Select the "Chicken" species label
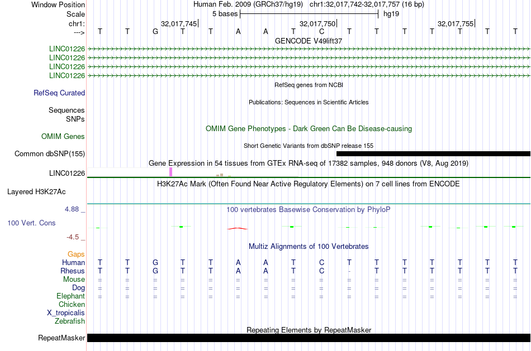Image resolution: width=531 pixels, height=351 pixels. coord(72,305)
